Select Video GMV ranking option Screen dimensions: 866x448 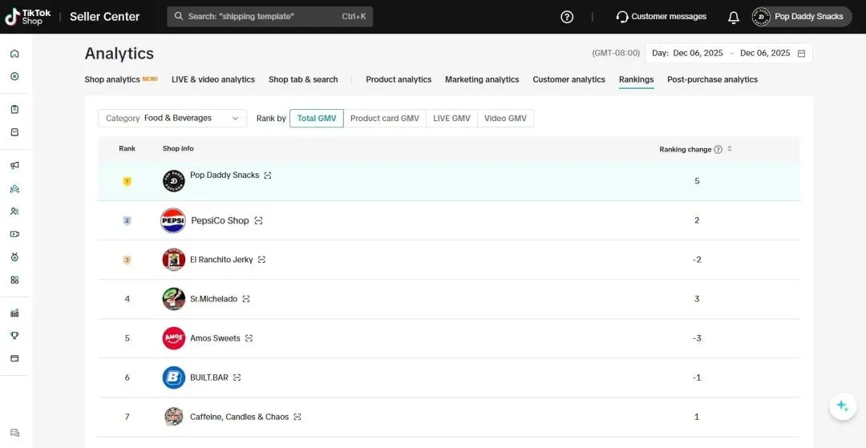click(x=505, y=118)
